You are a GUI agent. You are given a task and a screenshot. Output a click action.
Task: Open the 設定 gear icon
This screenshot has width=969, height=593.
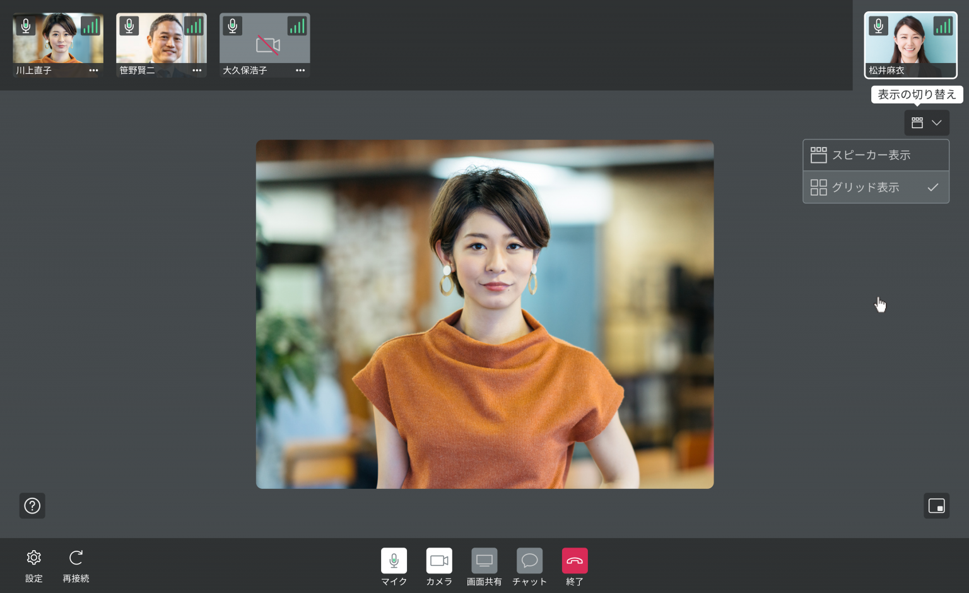click(x=33, y=558)
